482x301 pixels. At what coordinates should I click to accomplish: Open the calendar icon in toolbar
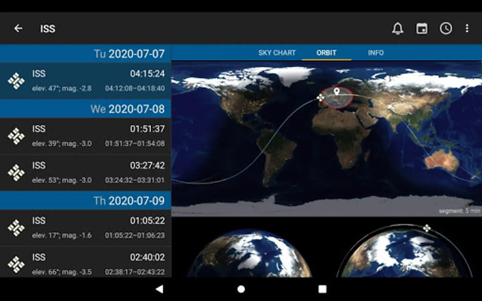[x=422, y=28]
